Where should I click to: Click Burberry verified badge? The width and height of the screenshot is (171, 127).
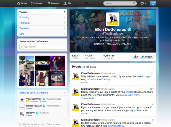[x=37, y=113]
